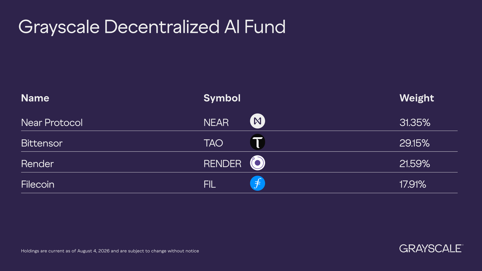Viewport: 482px width, 271px height.
Task: Click the Filecoin logo icon
Action: click(257, 184)
